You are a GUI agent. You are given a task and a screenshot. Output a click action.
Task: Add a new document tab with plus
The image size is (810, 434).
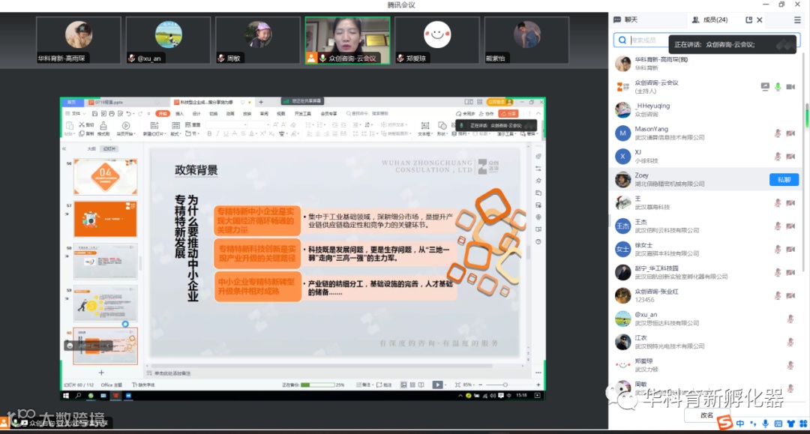(x=262, y=102)
